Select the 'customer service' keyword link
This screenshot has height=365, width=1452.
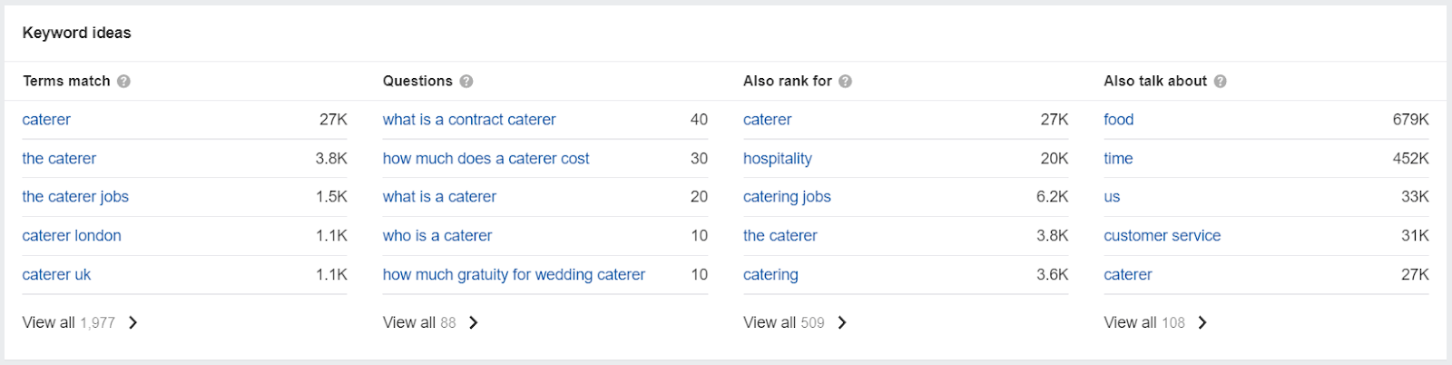coord(1163,236)
